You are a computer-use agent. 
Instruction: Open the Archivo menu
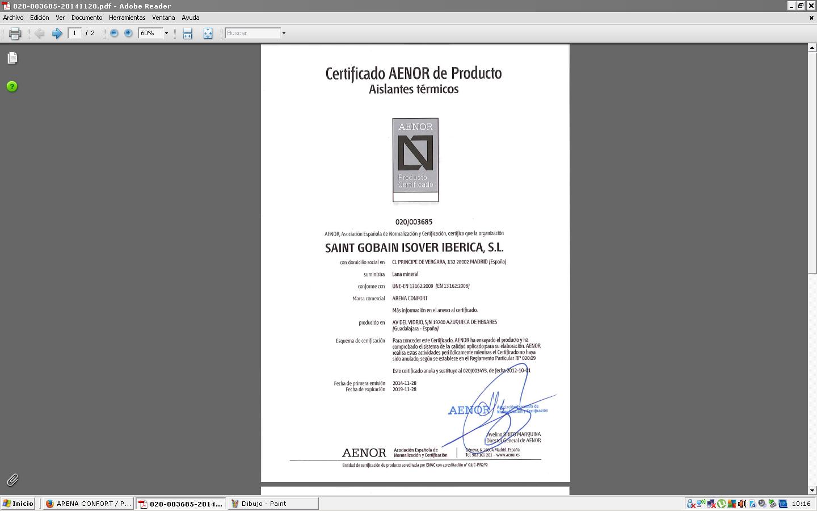14,18
